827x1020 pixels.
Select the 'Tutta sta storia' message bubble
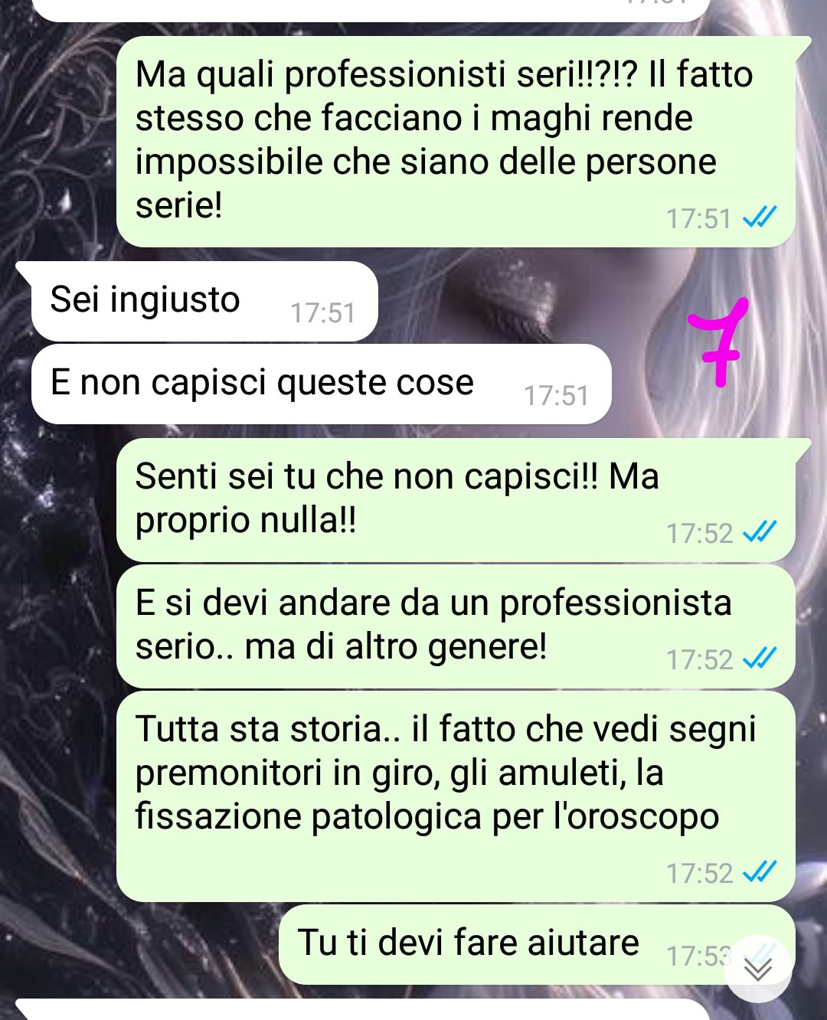(456, 796)
